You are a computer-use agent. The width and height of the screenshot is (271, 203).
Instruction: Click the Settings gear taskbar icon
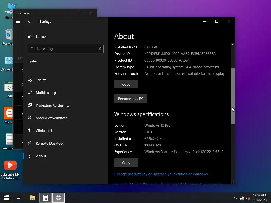[58, 198]
